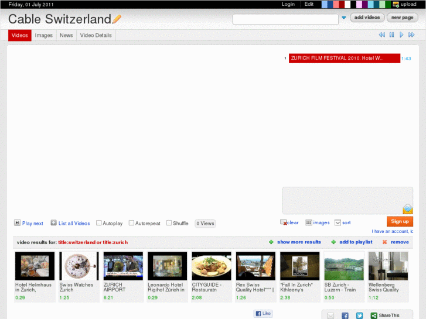Click the add videos button

[367, 18]
